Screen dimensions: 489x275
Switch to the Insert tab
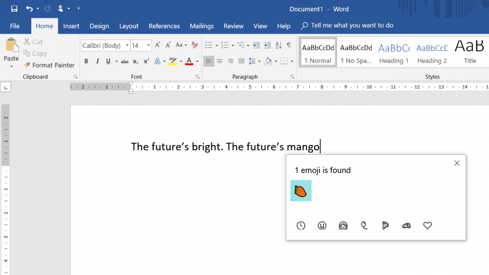pyautogui.click(x=71, y=26)
